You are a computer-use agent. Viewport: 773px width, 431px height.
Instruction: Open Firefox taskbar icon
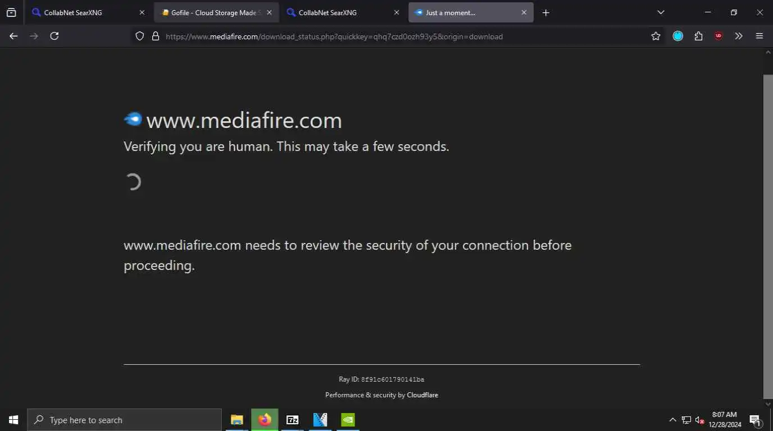click(x=265, y=420)
